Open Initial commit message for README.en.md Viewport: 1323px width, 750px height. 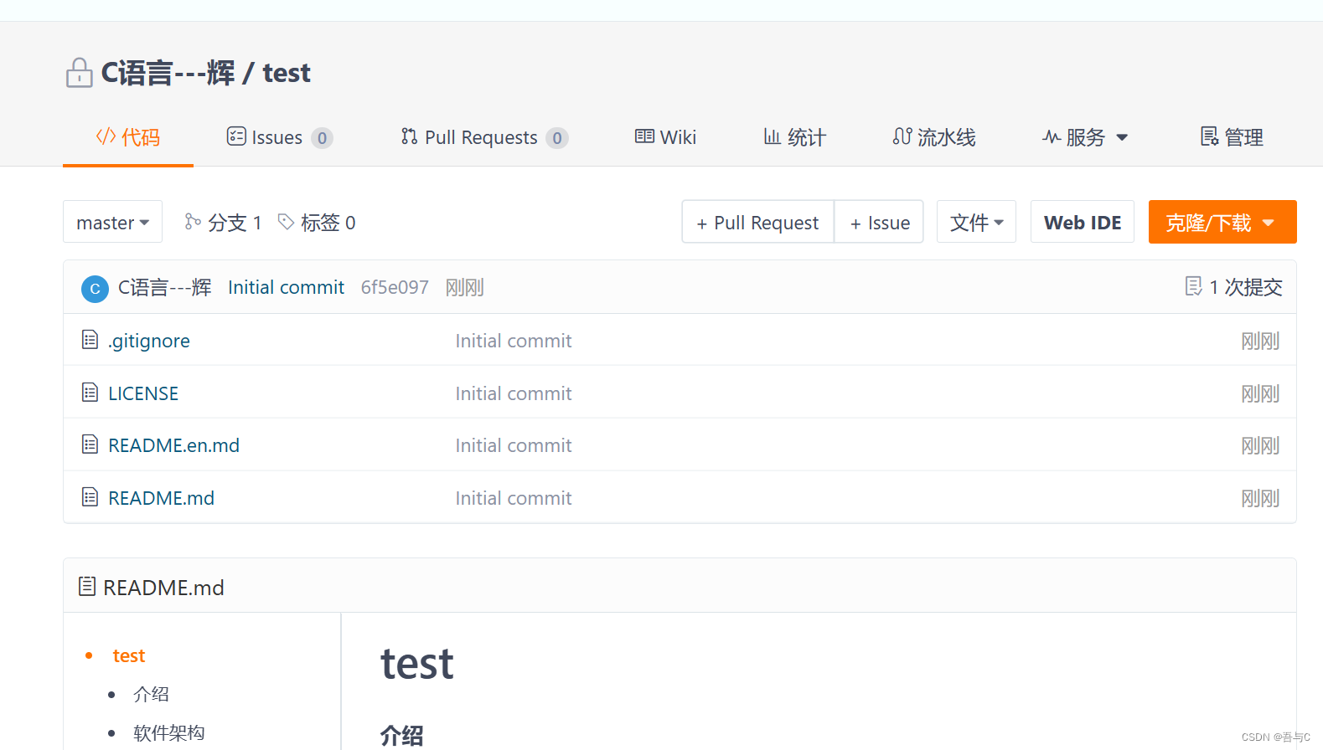pyautogui.click(x=514, y=445)
